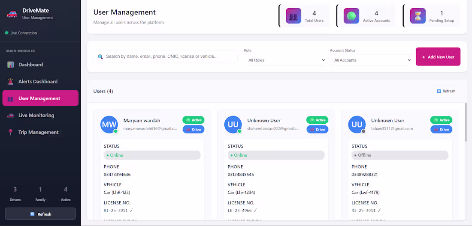Click the Drivers count in sidebar footer
This screenshot has height=226, width=472.
[15, 189]
